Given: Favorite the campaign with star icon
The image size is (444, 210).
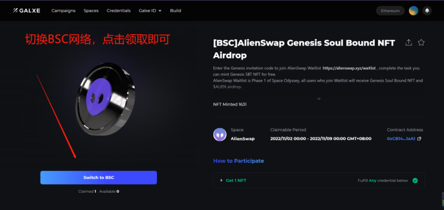Looking at the screenshot, I should tap(421, 43).
